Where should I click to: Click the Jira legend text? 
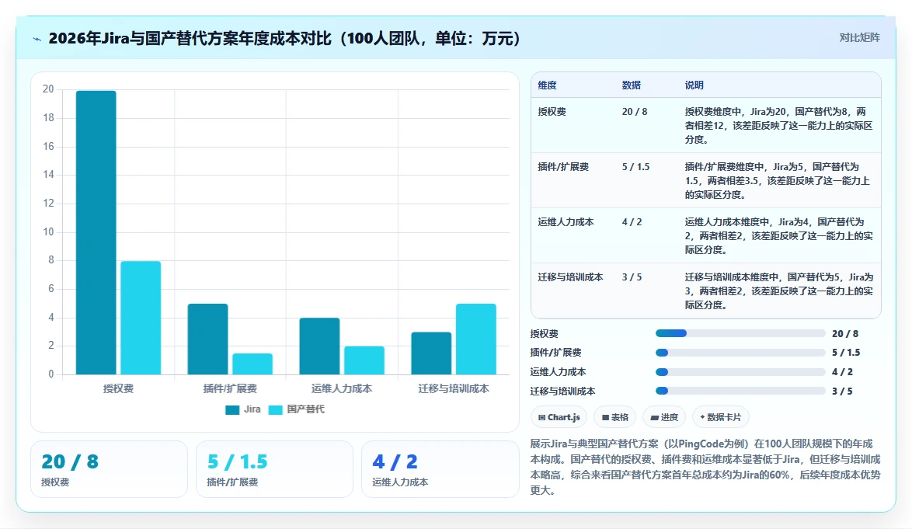click(252, 409)
